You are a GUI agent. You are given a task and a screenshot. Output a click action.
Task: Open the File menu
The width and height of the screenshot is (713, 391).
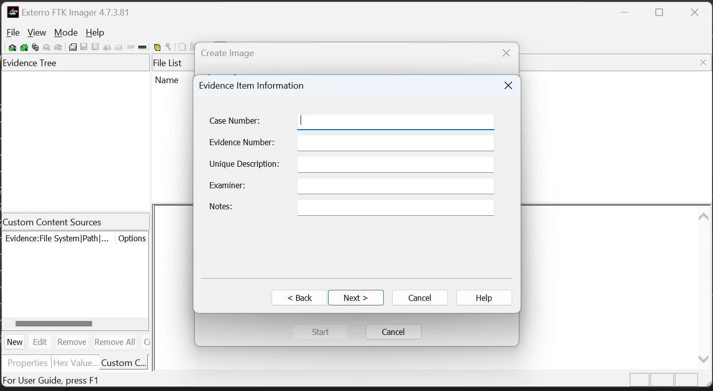pos(13,33)
